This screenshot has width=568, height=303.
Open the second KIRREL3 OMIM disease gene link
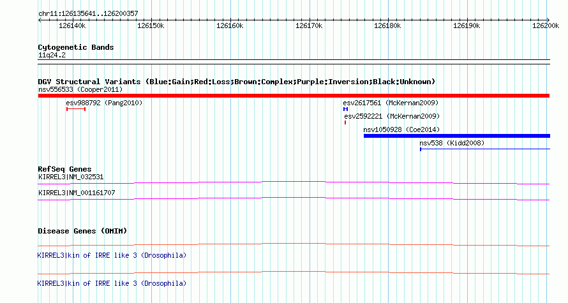click(x=112, y=283)
